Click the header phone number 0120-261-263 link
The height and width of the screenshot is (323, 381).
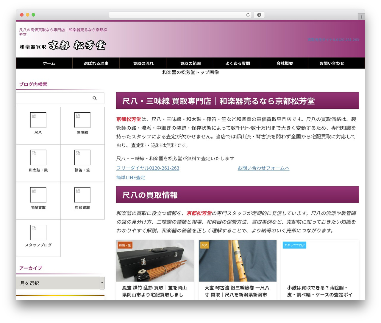(x=333, y=40)
